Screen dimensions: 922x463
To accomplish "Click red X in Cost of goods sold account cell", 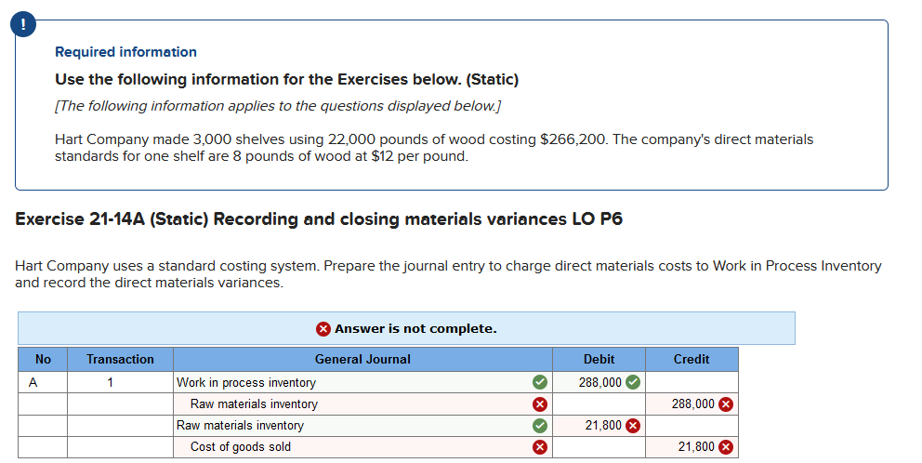I will click(x=540, y=447).
